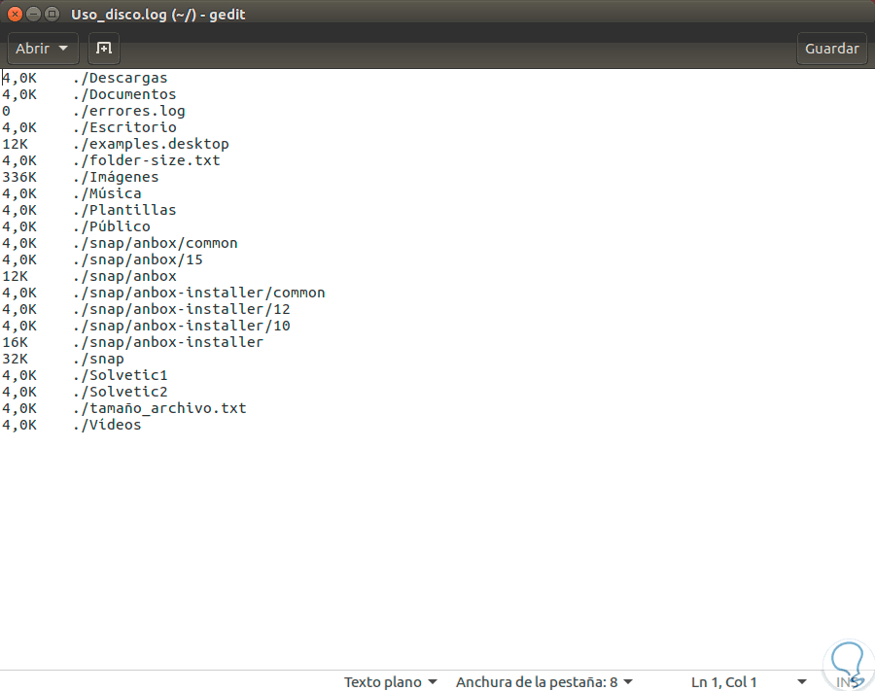
Task: Click the ./examples.desktop line
Action: [x=116, y=144]
